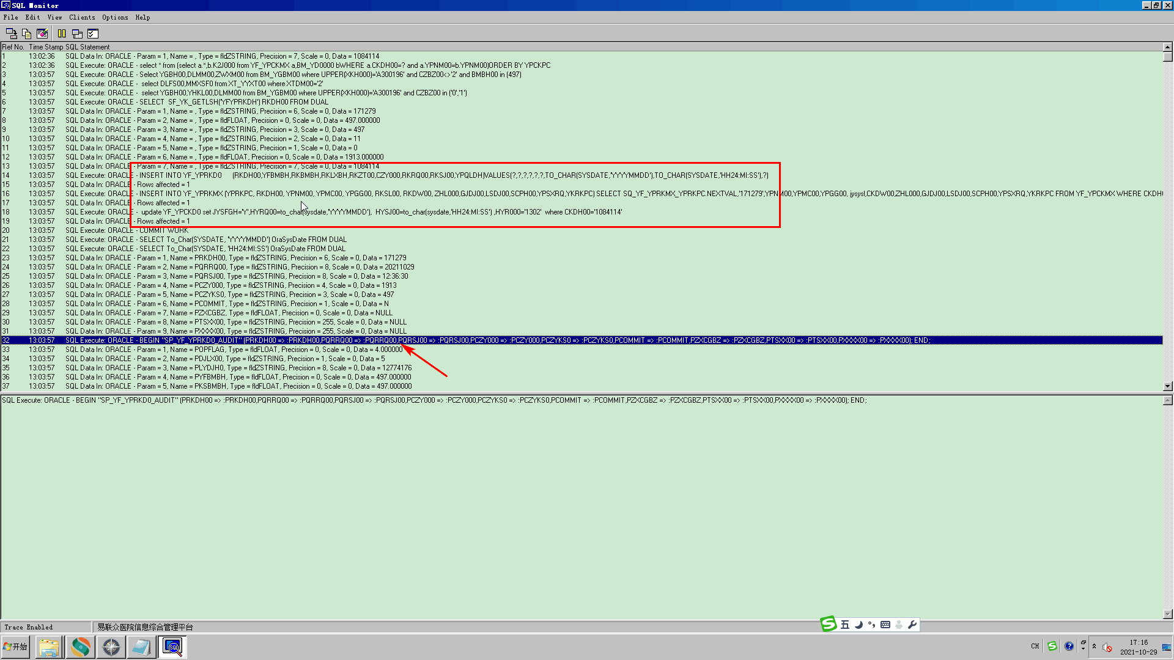The image size is (1174, 660).
Task: Click the muted volume tray icon
Action: point(1107,647)
